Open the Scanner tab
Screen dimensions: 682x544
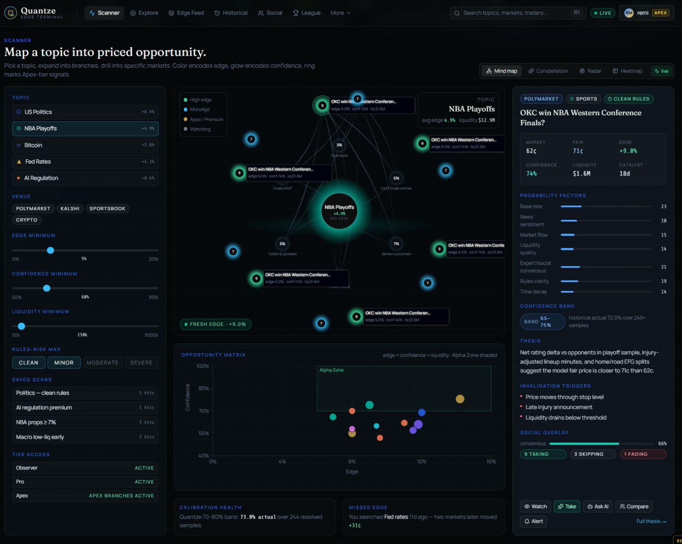(104, 13)
